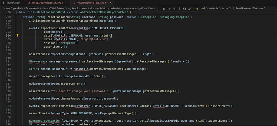Click line number 311 in the gutter
The width and height of the screenshot is (277, 126).
tap(8, 61)
